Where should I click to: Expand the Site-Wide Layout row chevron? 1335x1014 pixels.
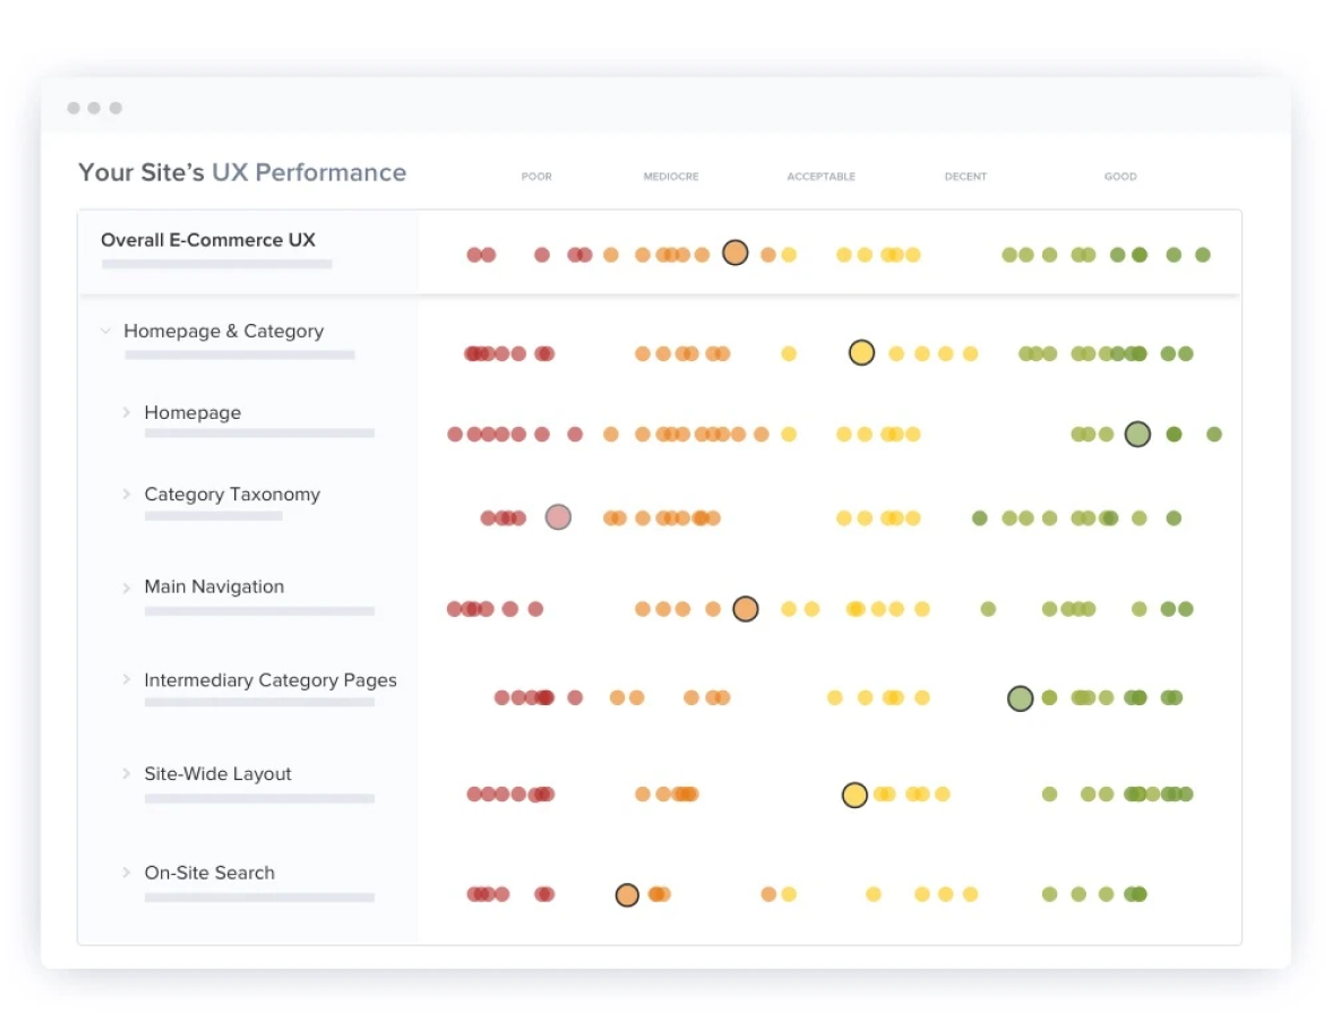click(126, 773)
